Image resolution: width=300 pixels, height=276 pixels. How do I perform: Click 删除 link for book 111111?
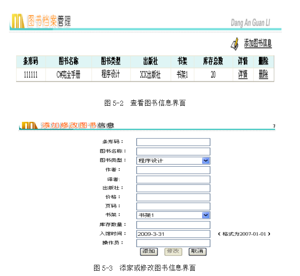point(264,74)
